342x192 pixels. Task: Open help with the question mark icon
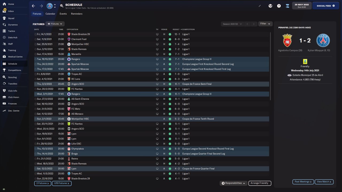tap(279, 6)
